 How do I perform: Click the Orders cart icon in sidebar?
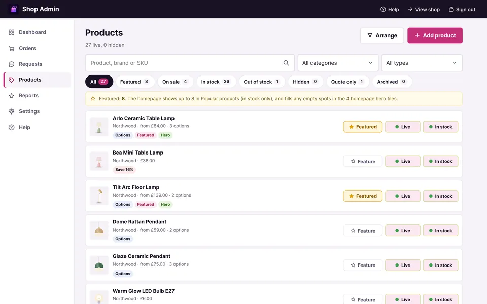(12, 48)
